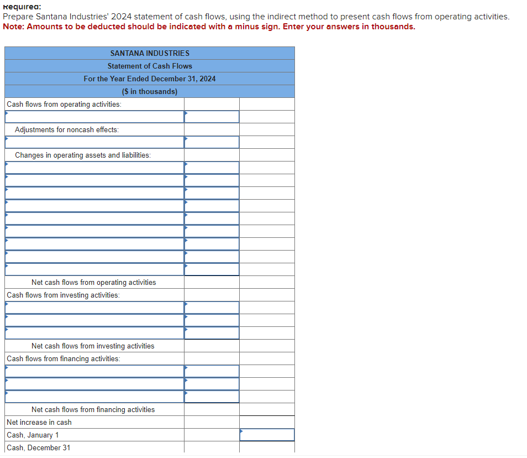This screenshot has height=458, width=527.
Task: Click the Cash, December 31 label
Action: coord(39,448)
